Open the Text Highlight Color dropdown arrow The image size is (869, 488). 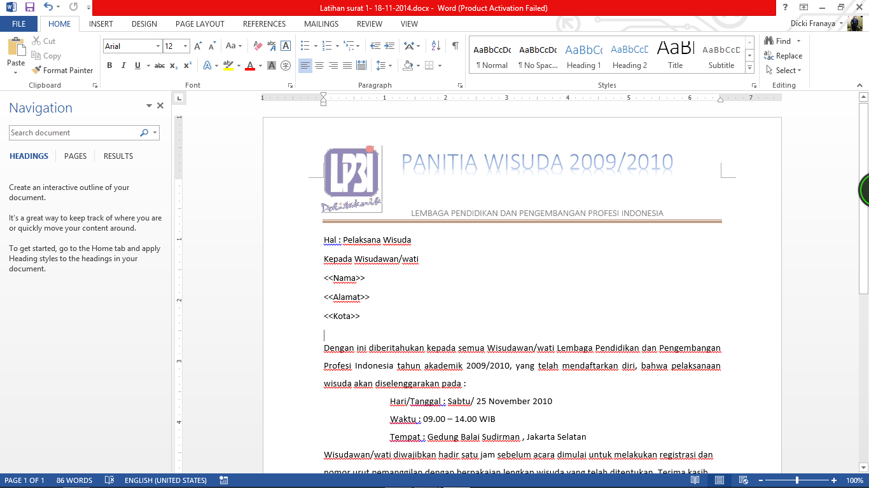[x=240, y=65]
